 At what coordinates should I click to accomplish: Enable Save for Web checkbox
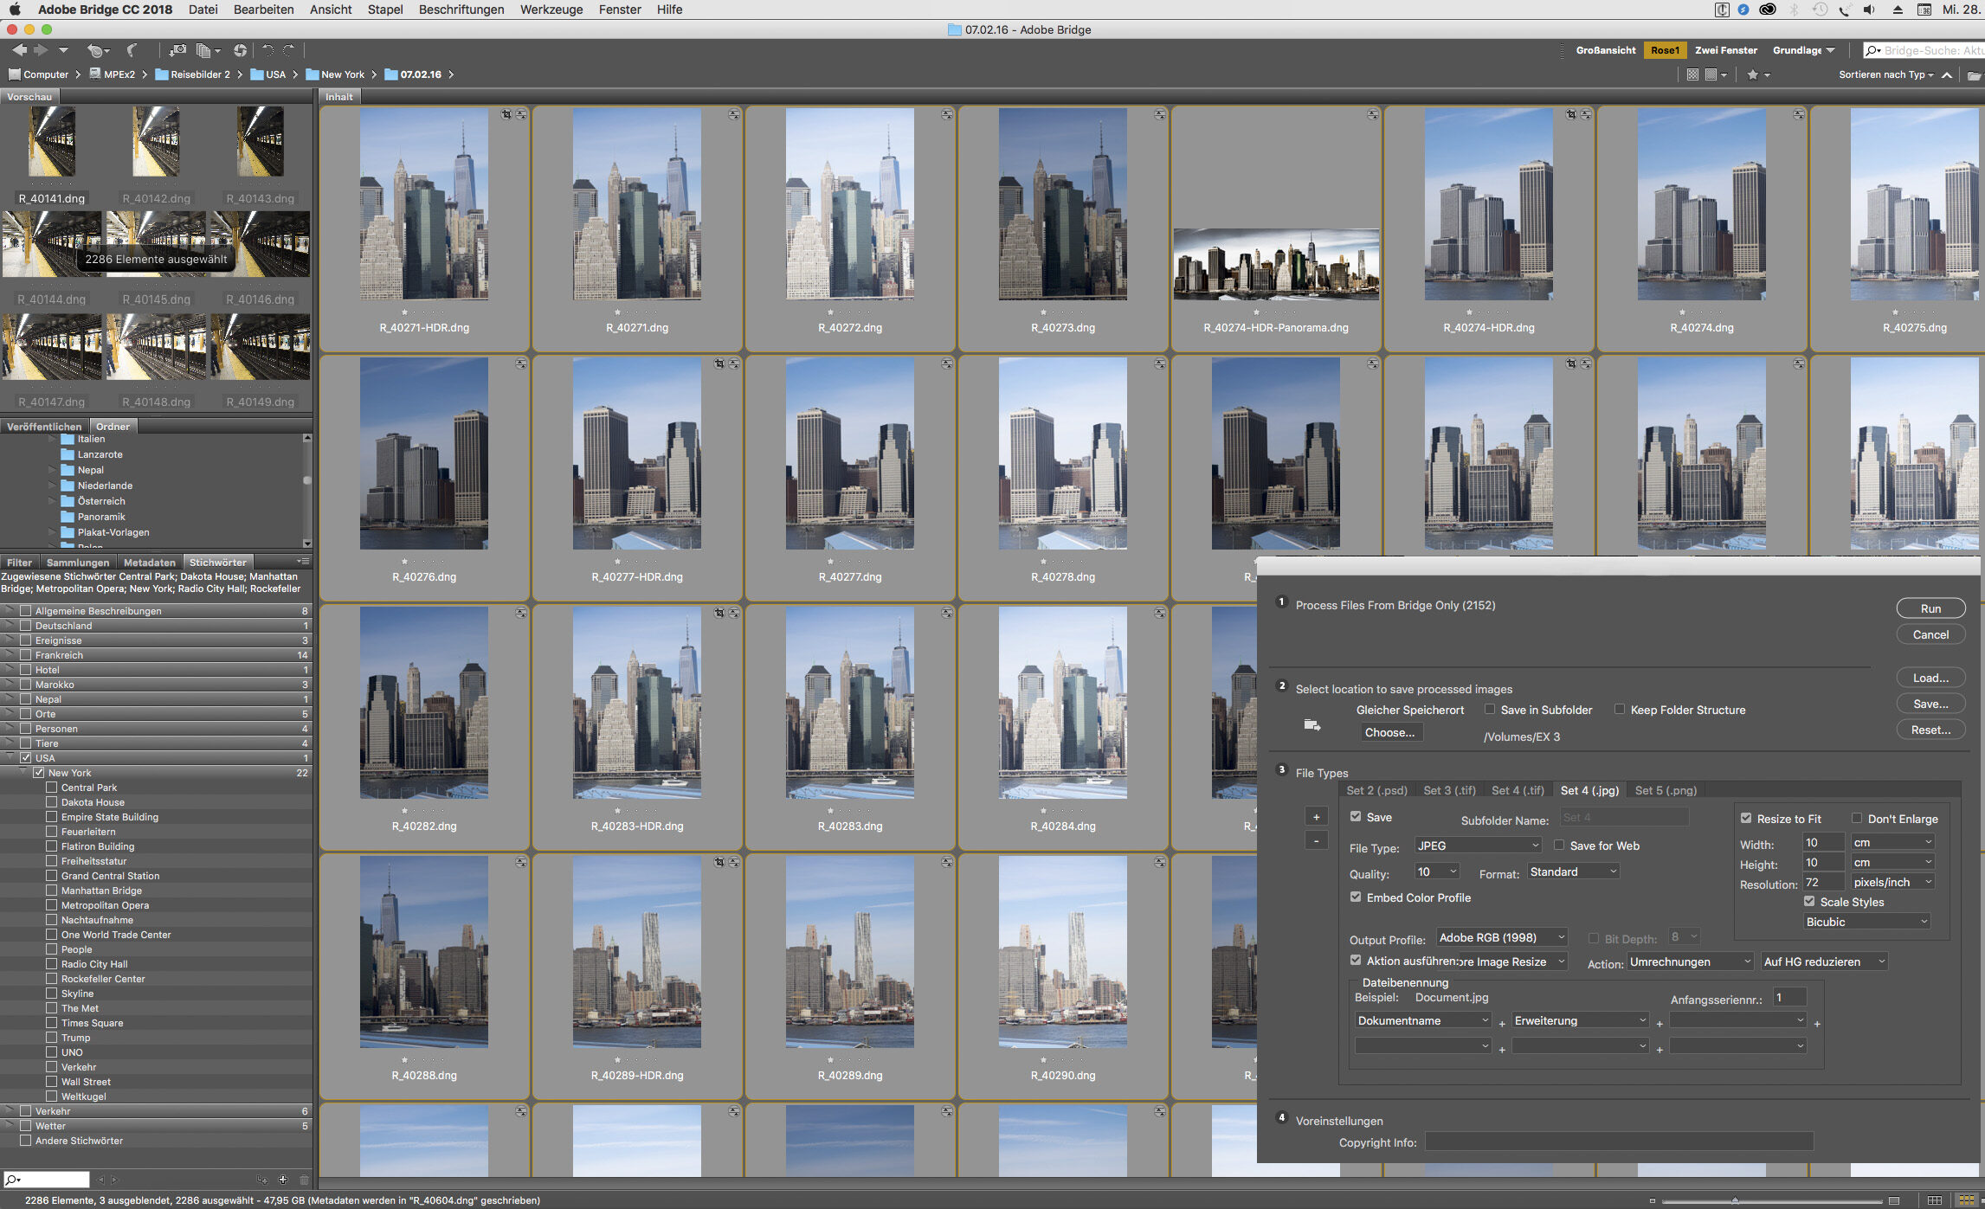click(1559, 845)
